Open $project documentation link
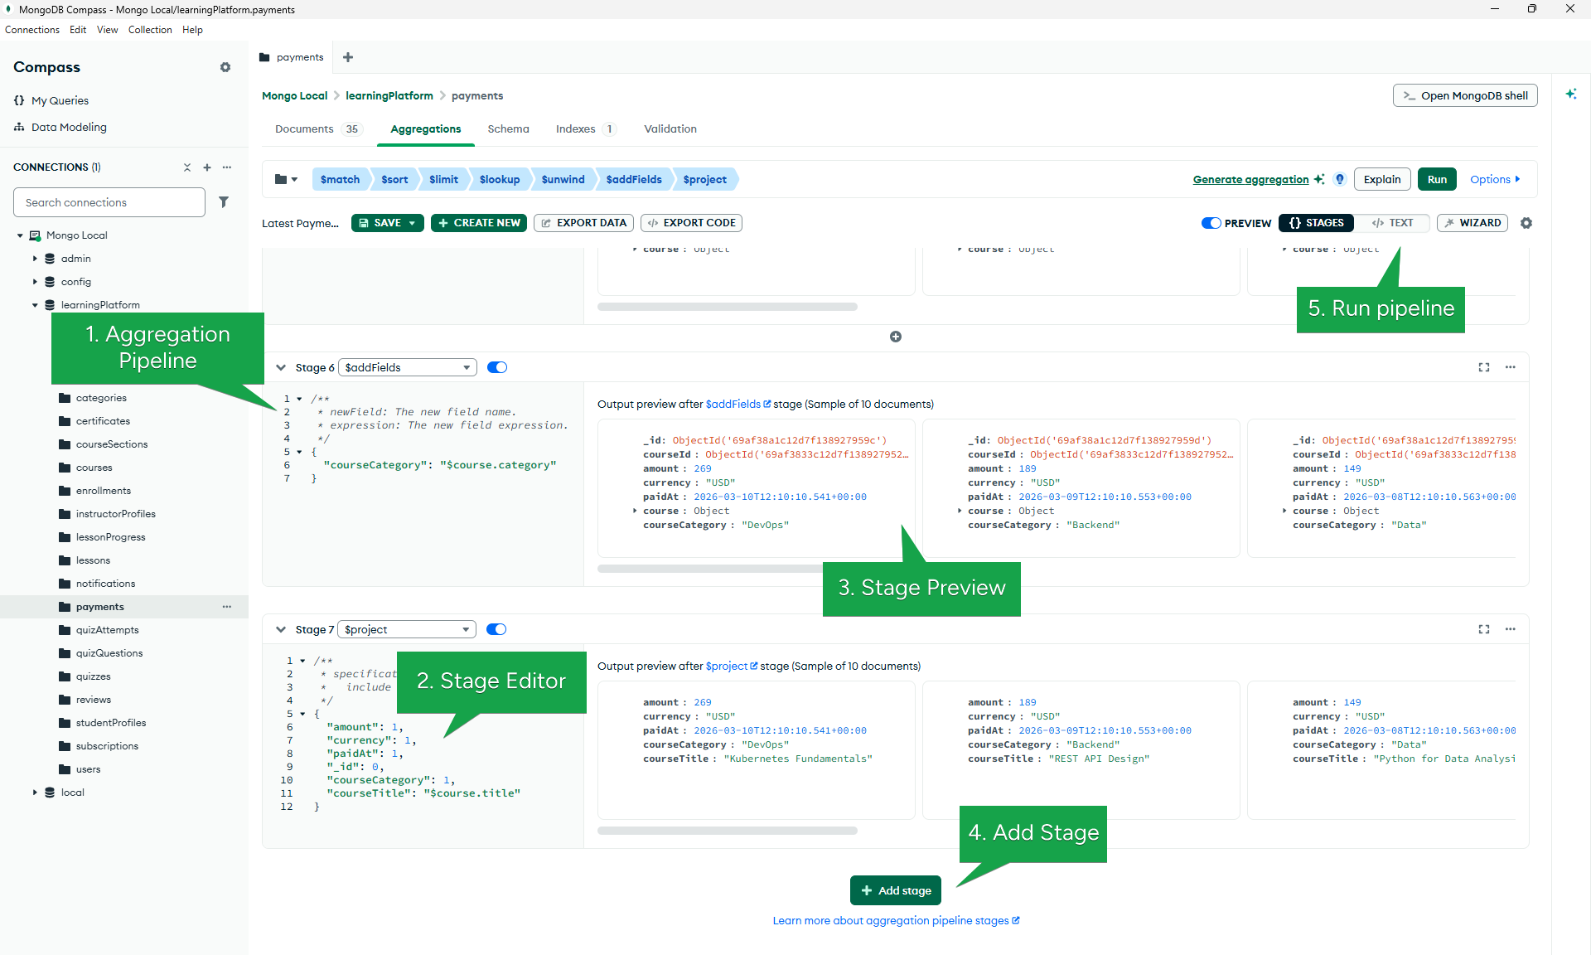 click(x=732, y=666)
